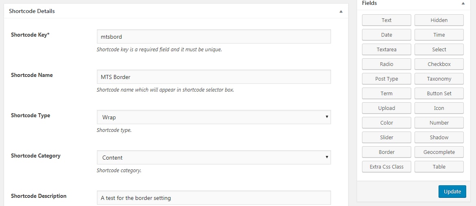The width and height of the screenshot is (476, 206).
Task: Open the Shortcode Category dropdown
Action: (214, 158)
